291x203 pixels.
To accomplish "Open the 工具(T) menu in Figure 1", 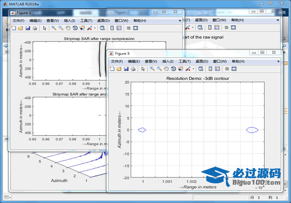I will pos(86,20).
